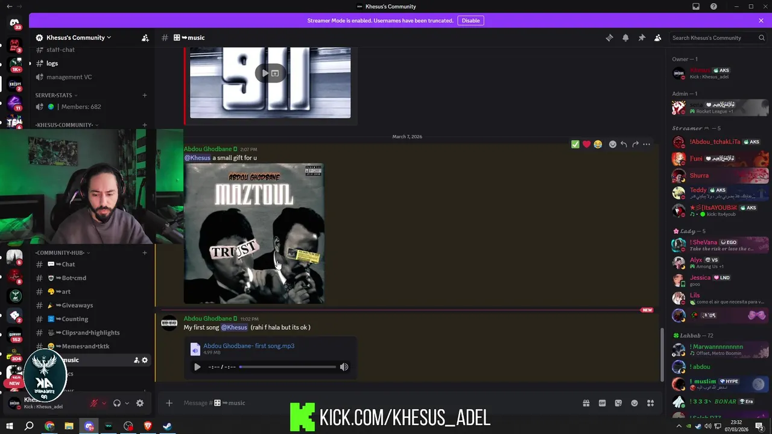Open headphone output options arrow

click(x=127, y=403)
